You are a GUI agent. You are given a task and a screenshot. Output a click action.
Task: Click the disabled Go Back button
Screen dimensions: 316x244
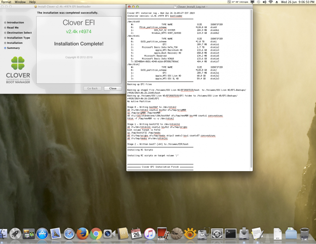pyautogui.click(x=92, y=89)
